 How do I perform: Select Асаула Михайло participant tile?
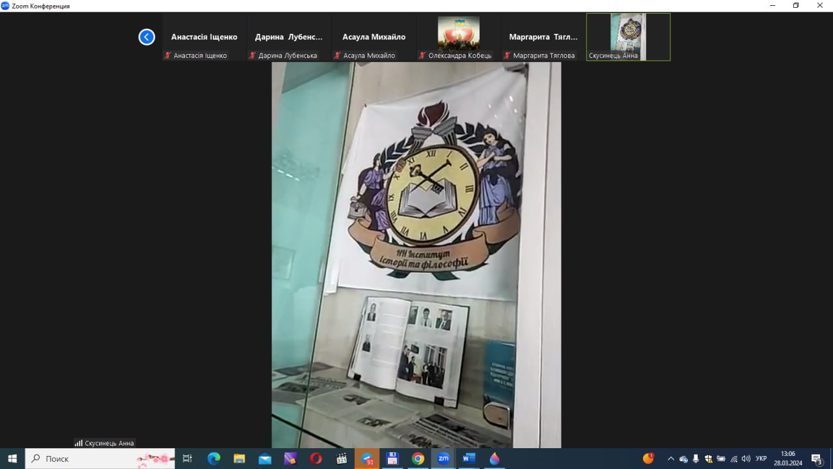(x=374, y=37)
